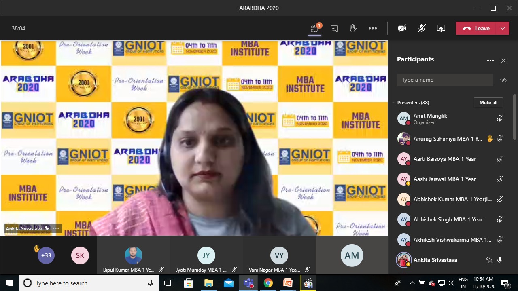Open the Participants panel more options menu
This screenshot has height=291, width=518.
(490, 61)
